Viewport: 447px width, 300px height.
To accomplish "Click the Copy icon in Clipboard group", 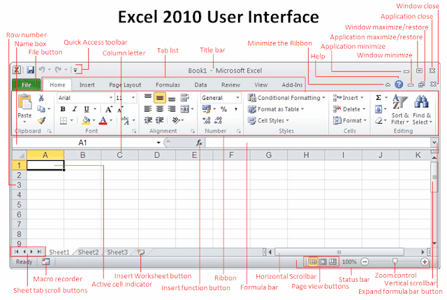I will point(41,109).
